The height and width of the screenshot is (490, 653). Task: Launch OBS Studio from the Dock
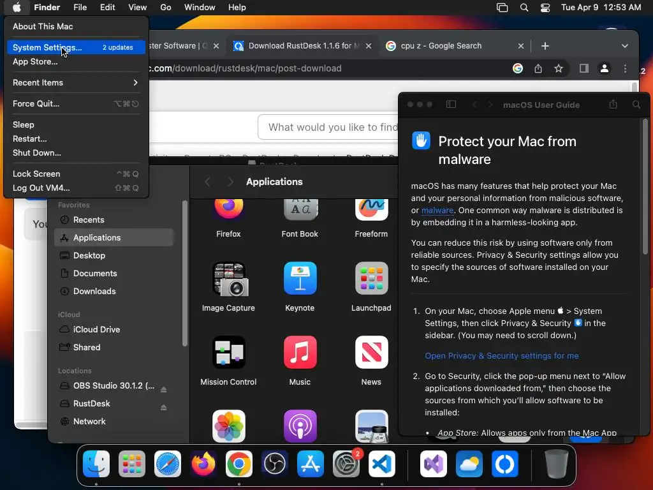click(x=275, y=464)
